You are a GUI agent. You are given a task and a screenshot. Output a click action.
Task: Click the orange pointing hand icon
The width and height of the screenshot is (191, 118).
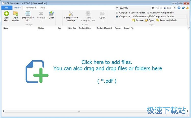[x=187, y=8]
